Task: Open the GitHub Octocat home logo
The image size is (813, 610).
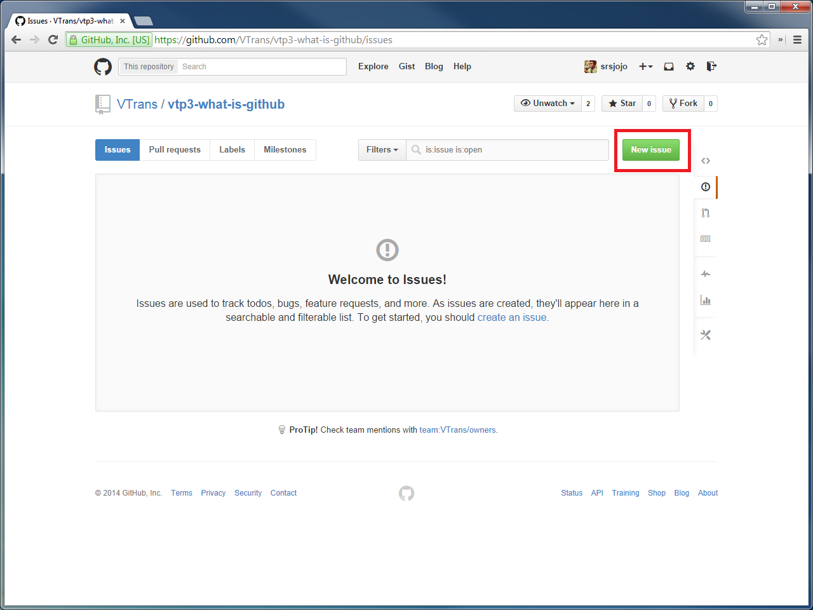Action: [103, 67]
